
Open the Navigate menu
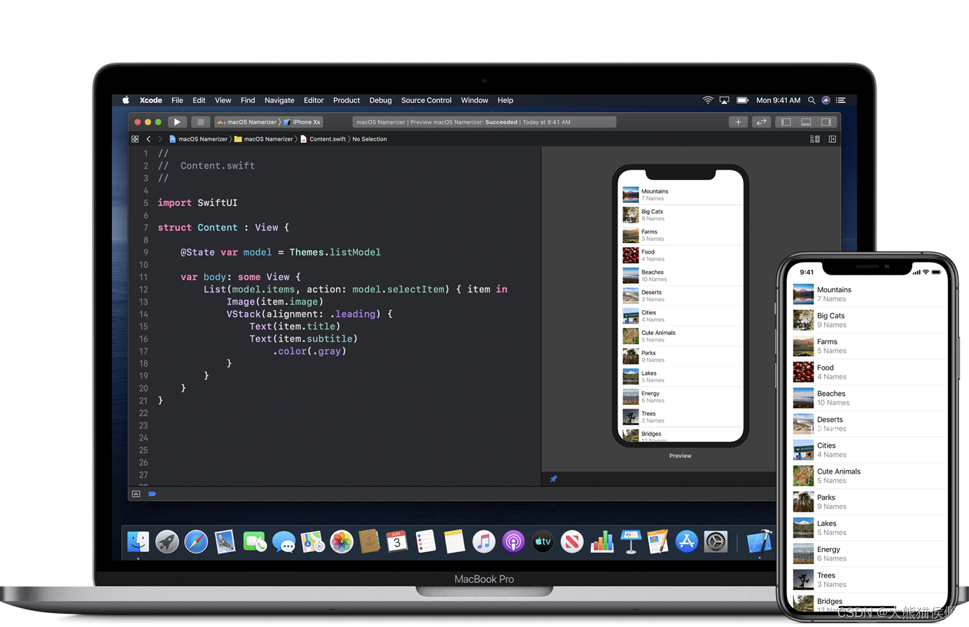coord(279,100)
